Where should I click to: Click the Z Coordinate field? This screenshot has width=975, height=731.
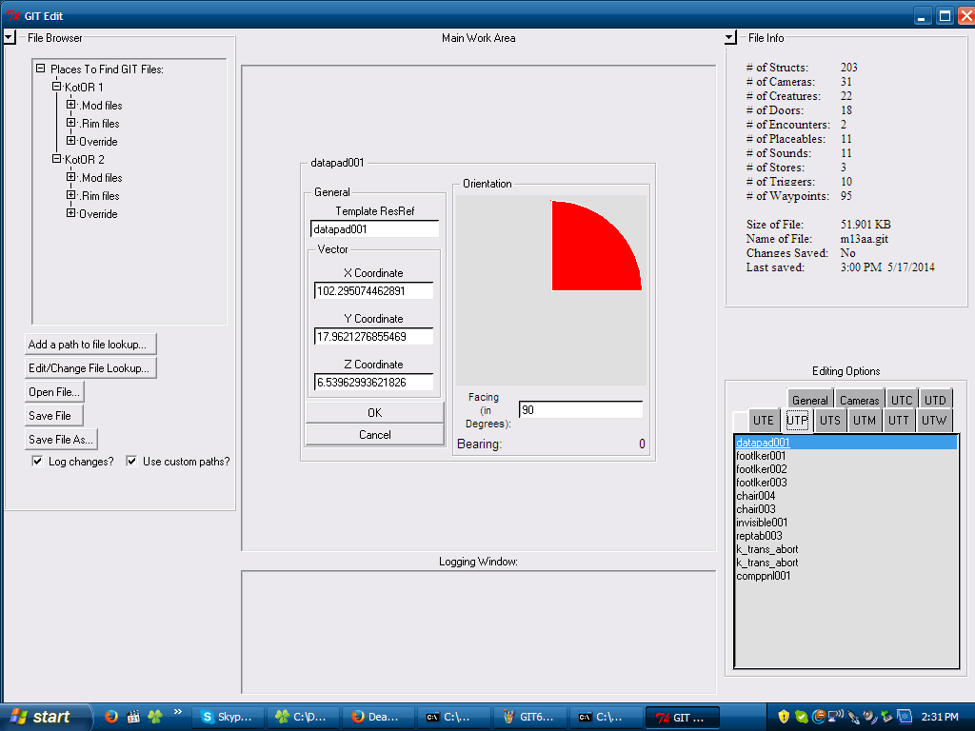373,382
